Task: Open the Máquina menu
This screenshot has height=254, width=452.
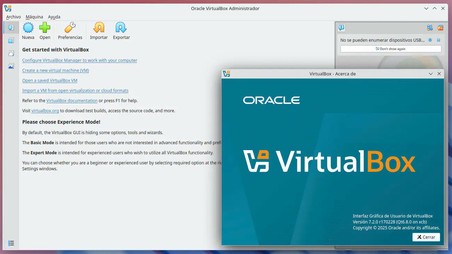Action: pyautogui.click(x=34, y=17)
